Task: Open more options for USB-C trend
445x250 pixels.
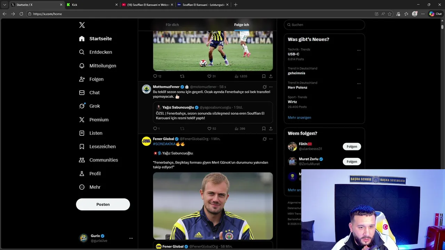Action: click(359, 50)
